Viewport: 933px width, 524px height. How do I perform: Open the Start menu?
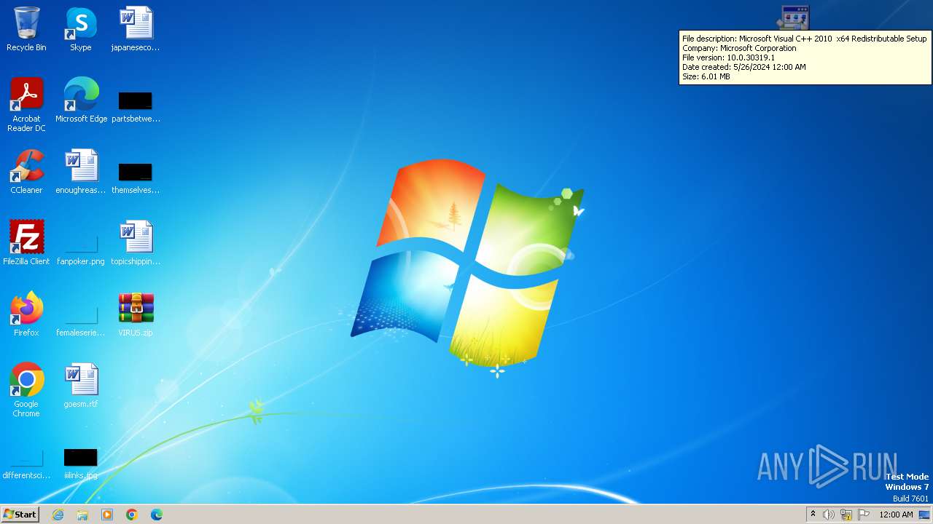click(20, 515)
